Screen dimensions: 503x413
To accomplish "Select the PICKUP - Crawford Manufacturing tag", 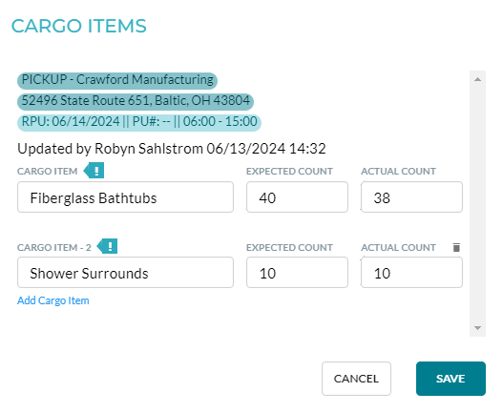I will tap(117, 80).
